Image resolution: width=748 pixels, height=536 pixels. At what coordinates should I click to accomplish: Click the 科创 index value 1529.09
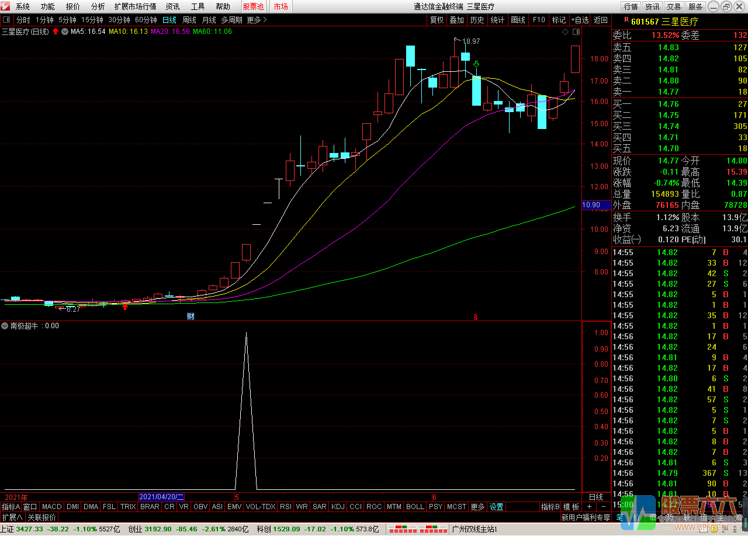(286, 530)
